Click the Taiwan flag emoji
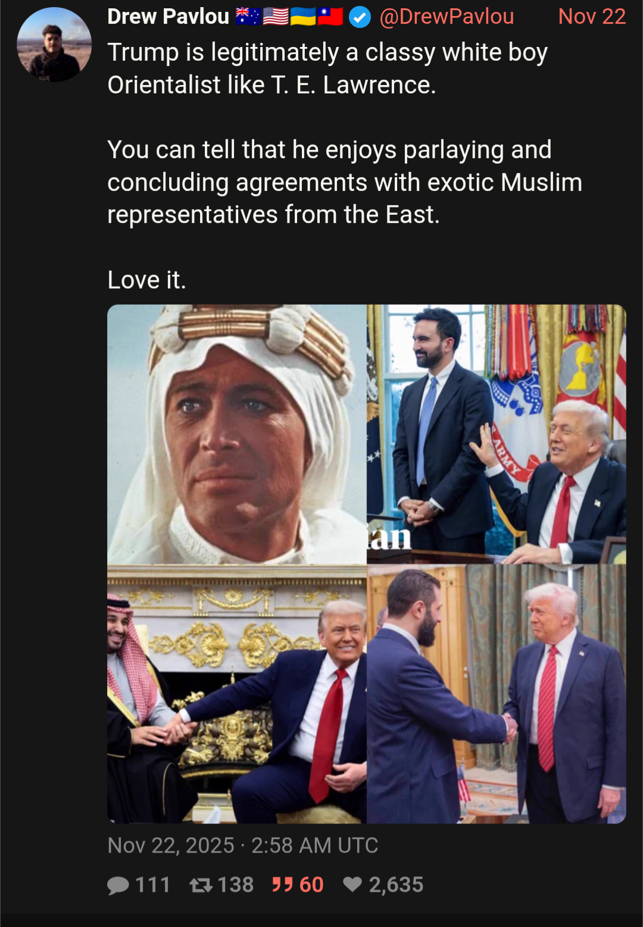Image resolution: width=643 pixels, height=927 pixels. click(330, 17)
